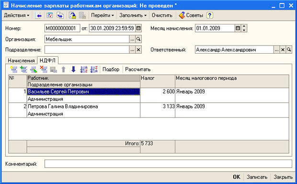Viewport: 297px width, 184px height.
Task: Open Советы tips
Action: point(191,15)
